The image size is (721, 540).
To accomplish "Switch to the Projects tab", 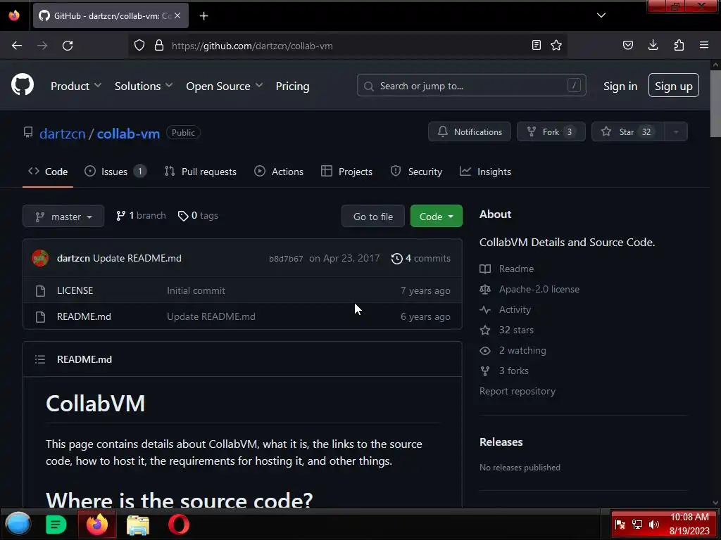I will 346,172.
